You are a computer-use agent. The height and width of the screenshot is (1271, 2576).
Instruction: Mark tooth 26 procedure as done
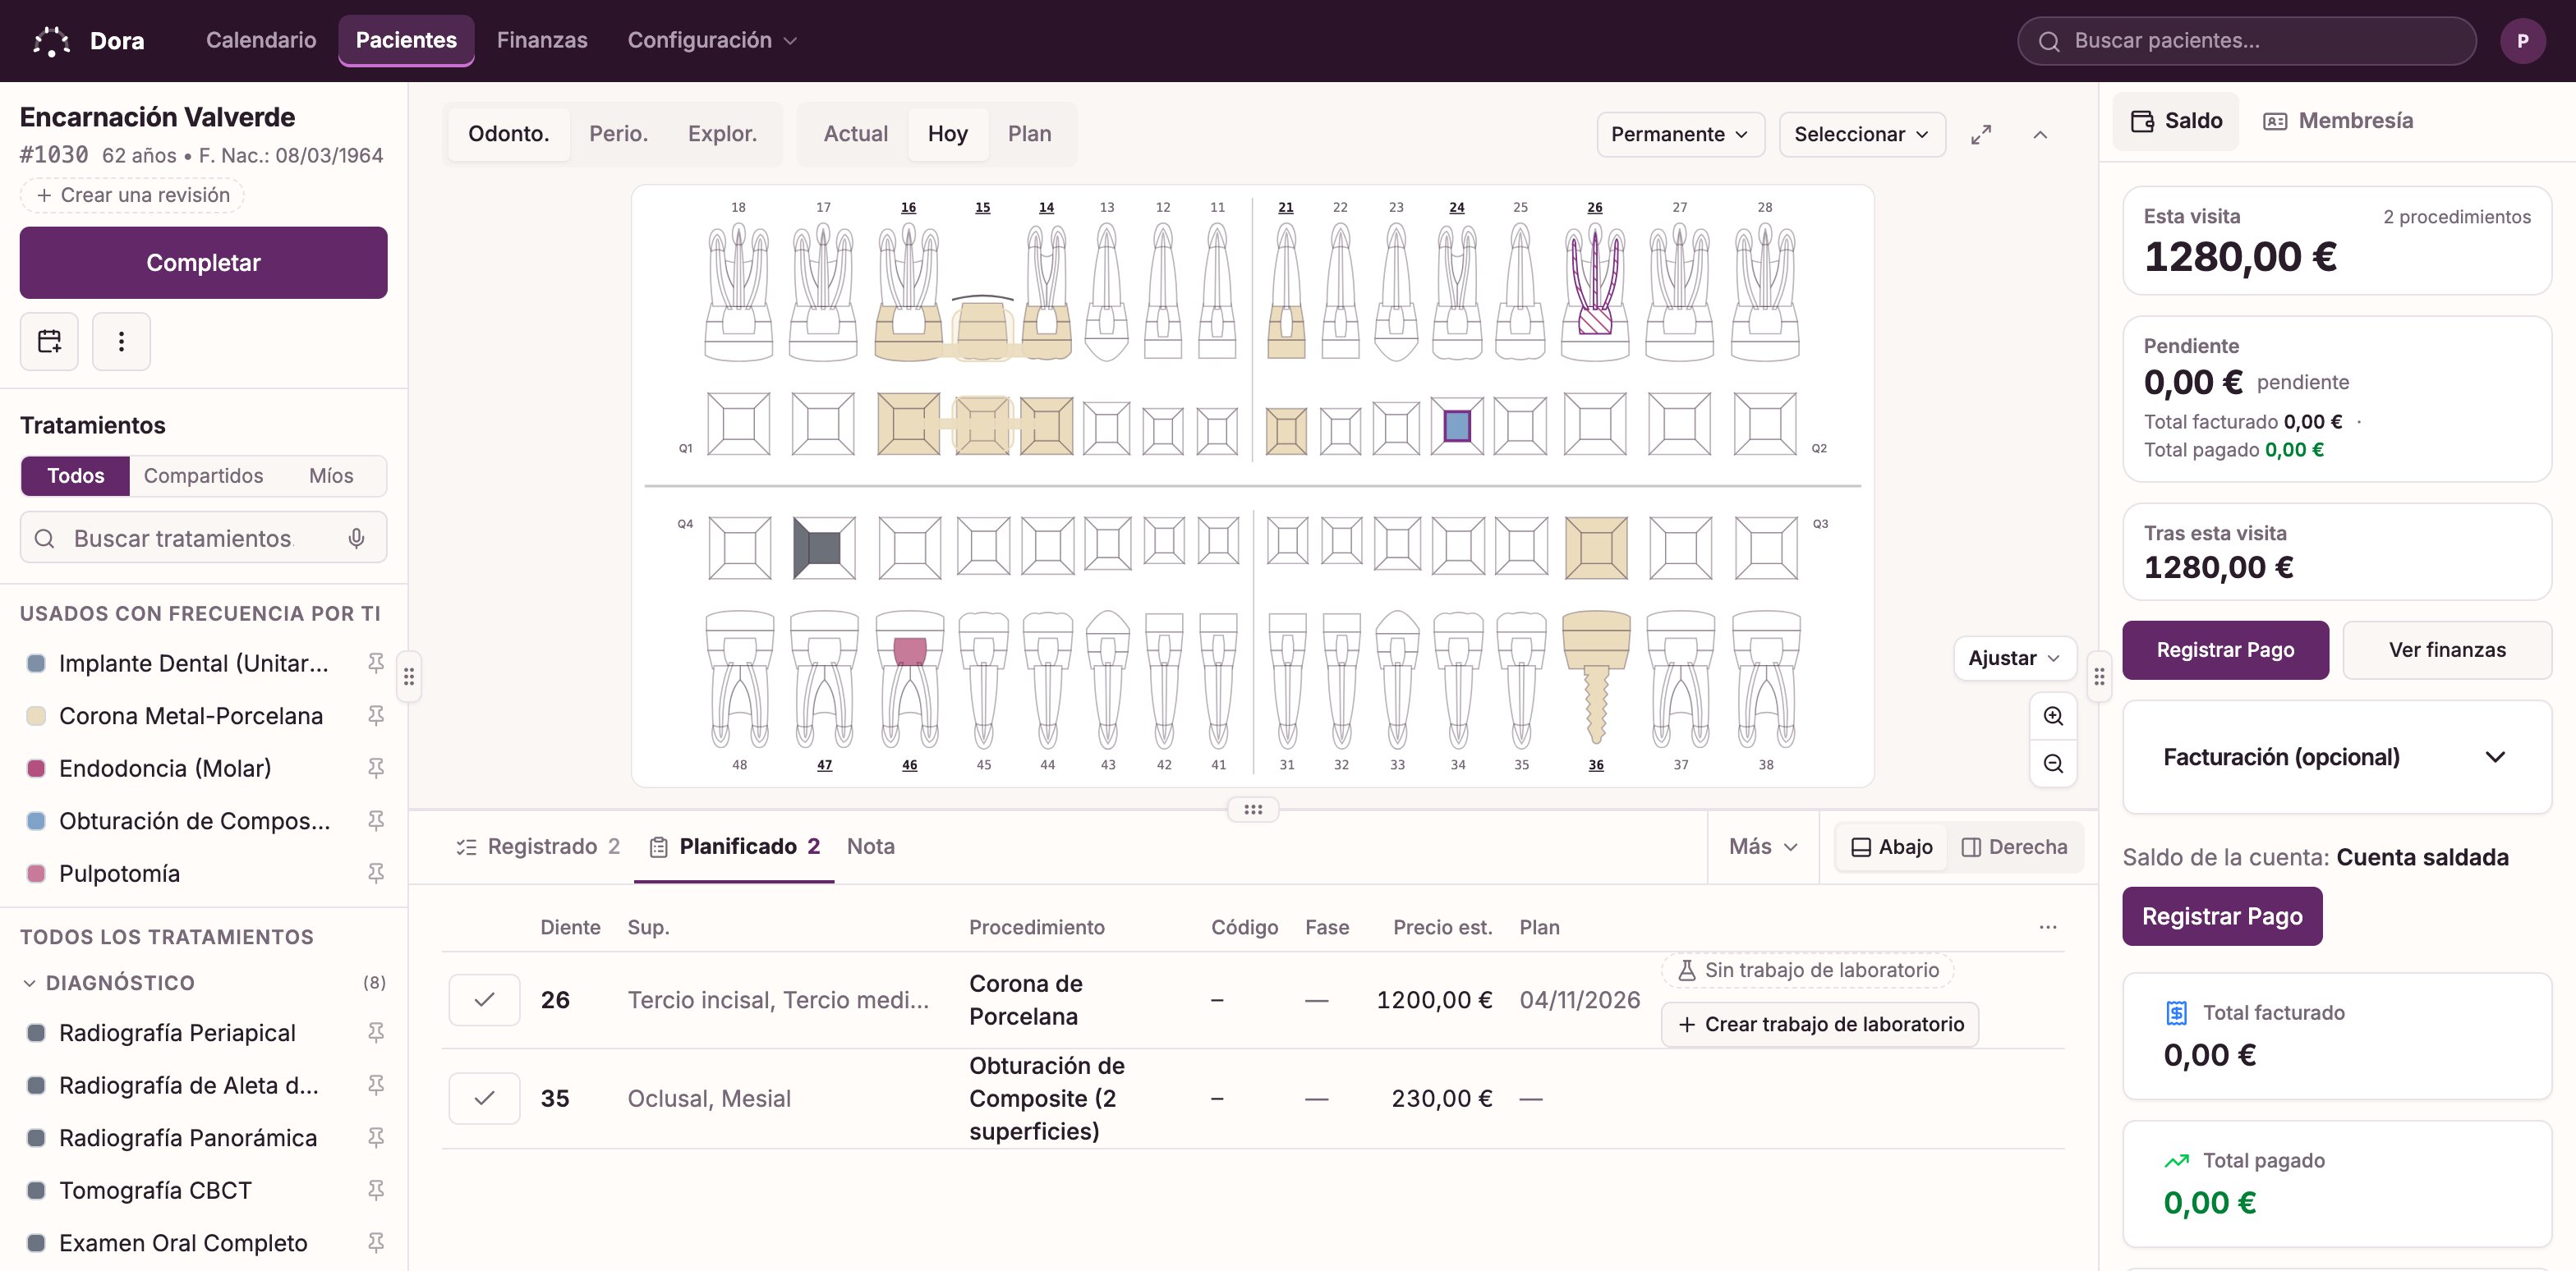pos(484,999)
